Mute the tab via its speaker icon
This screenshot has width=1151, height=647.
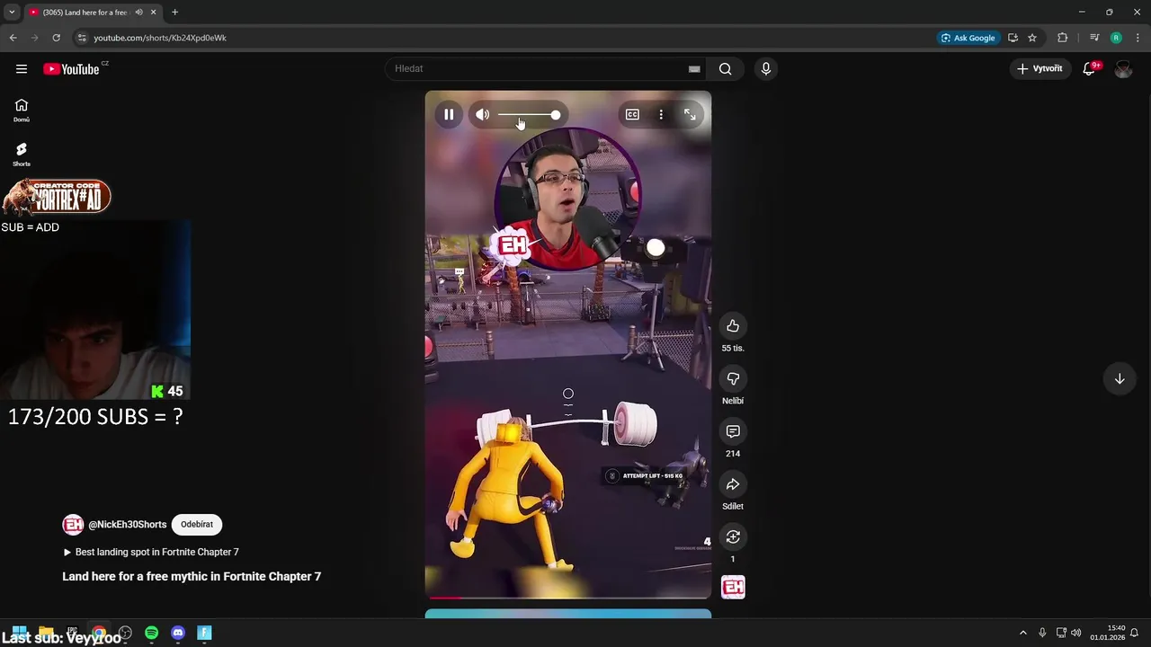pos(138,13)
